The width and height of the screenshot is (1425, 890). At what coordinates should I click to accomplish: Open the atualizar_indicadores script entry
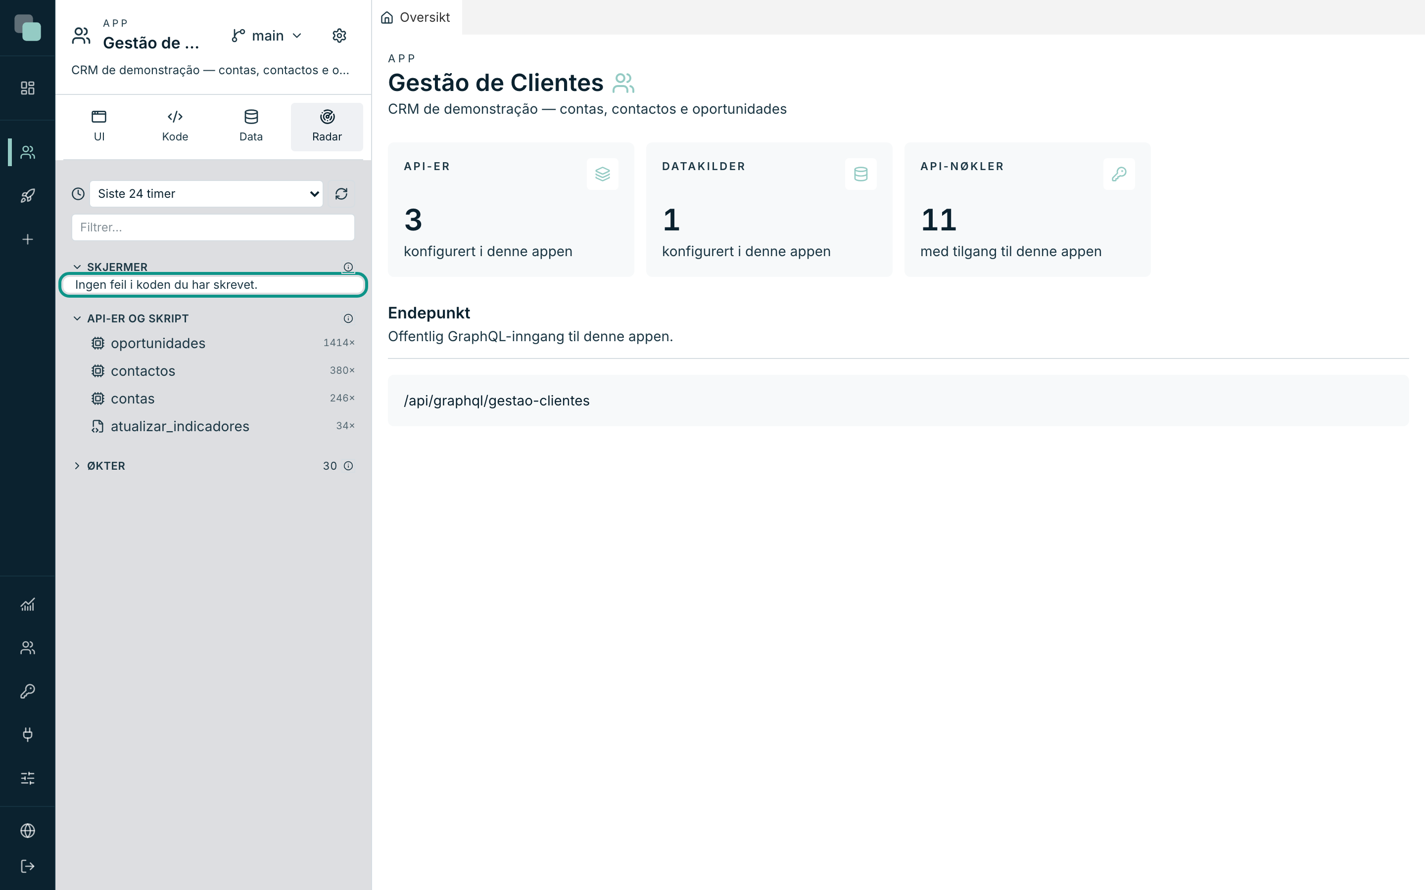213,426
